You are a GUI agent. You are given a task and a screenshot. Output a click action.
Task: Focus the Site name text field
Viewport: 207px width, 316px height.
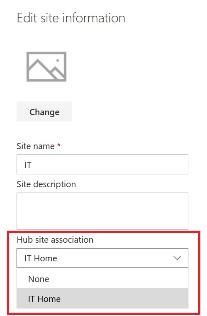click(102, 164)
